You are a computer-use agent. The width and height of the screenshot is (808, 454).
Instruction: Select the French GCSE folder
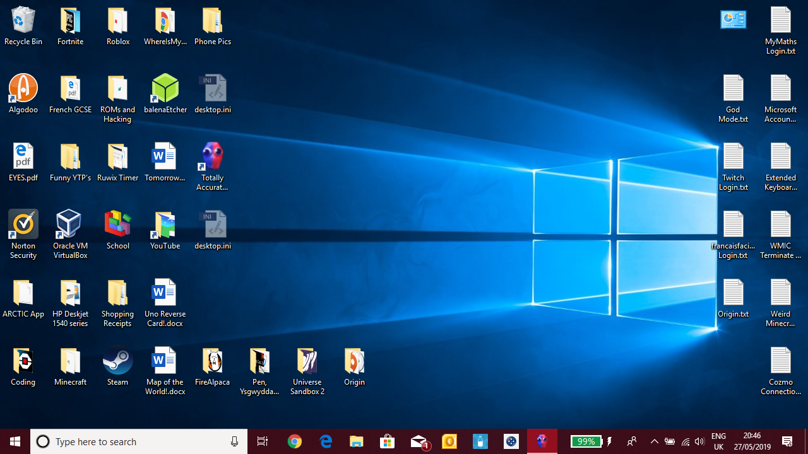tap(70, 95)
